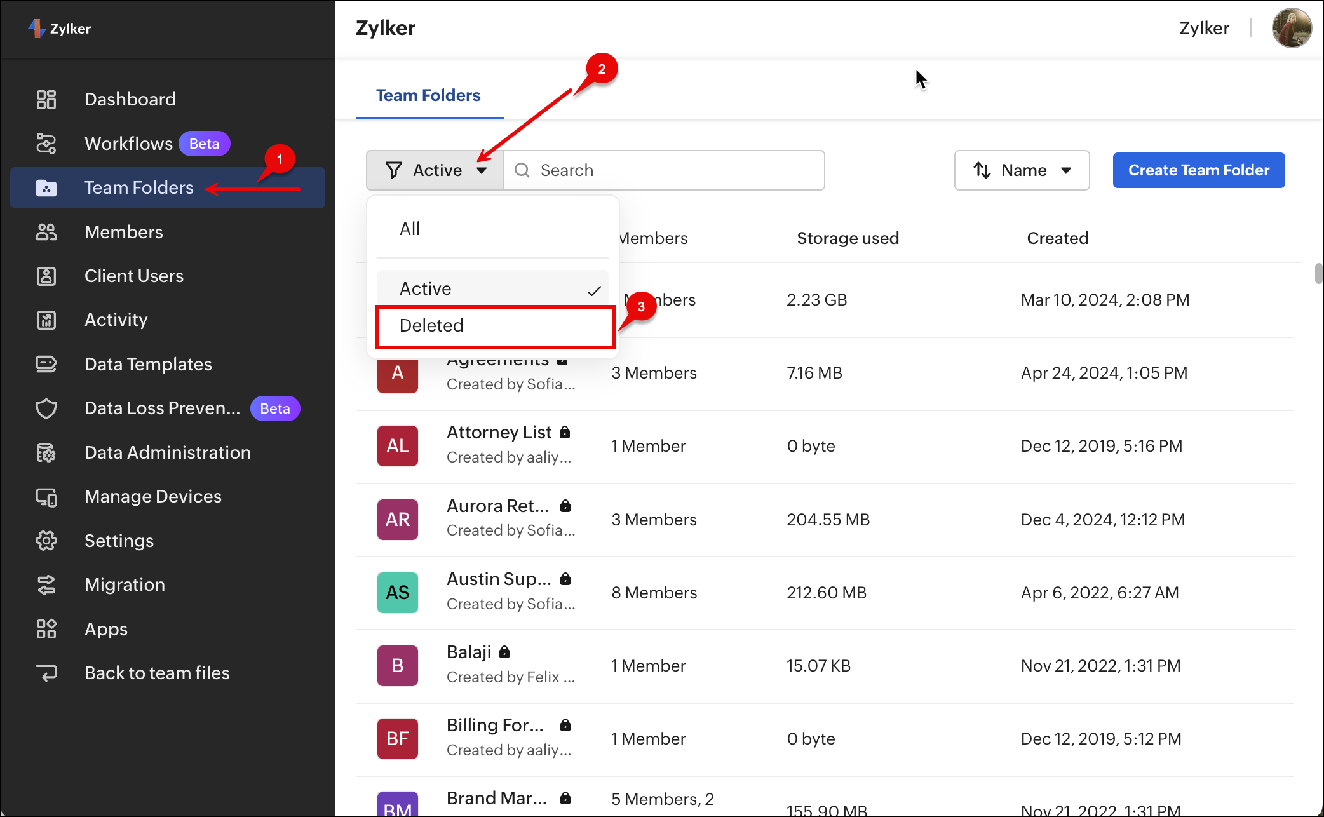Open the Name sort dropdown
Image resolution: width=1324 pixels, height=817 pixels.
(x=1022, y=170)
